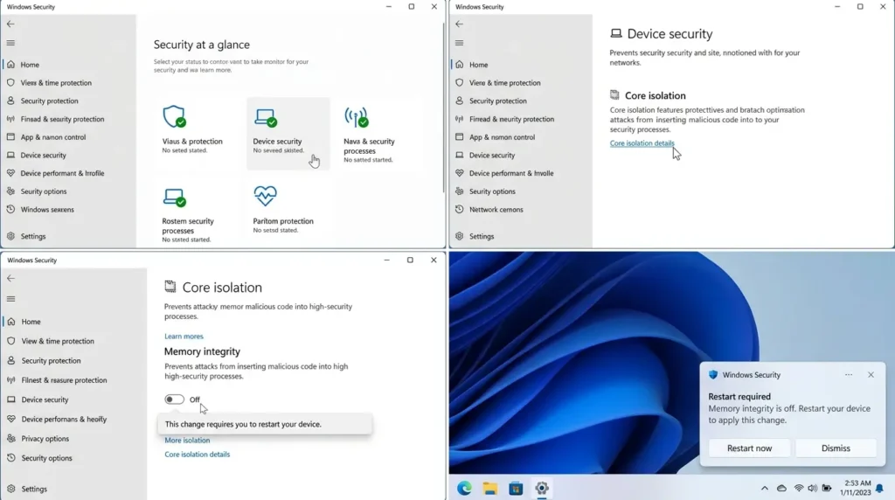Click back arrow in Core isolation window
This screenshot has width=895, height=500.
(x=10, y=278)
